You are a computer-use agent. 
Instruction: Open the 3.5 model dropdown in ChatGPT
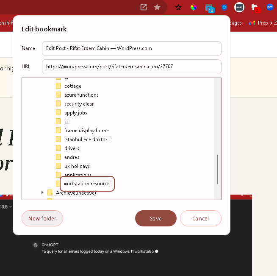[x=6, y=206]
